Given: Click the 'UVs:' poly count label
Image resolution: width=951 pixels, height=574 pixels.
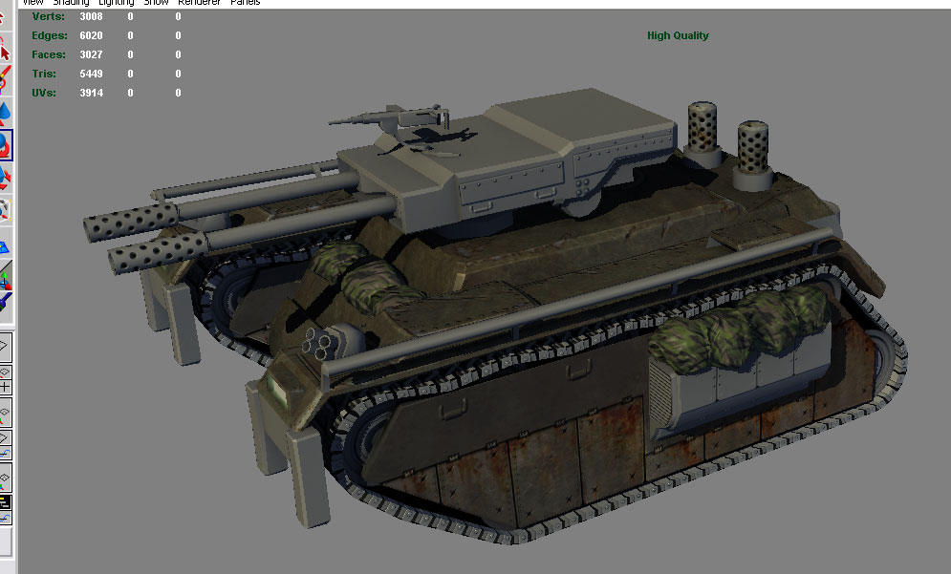Looking at the screenshot, I should tap(44, 93).
